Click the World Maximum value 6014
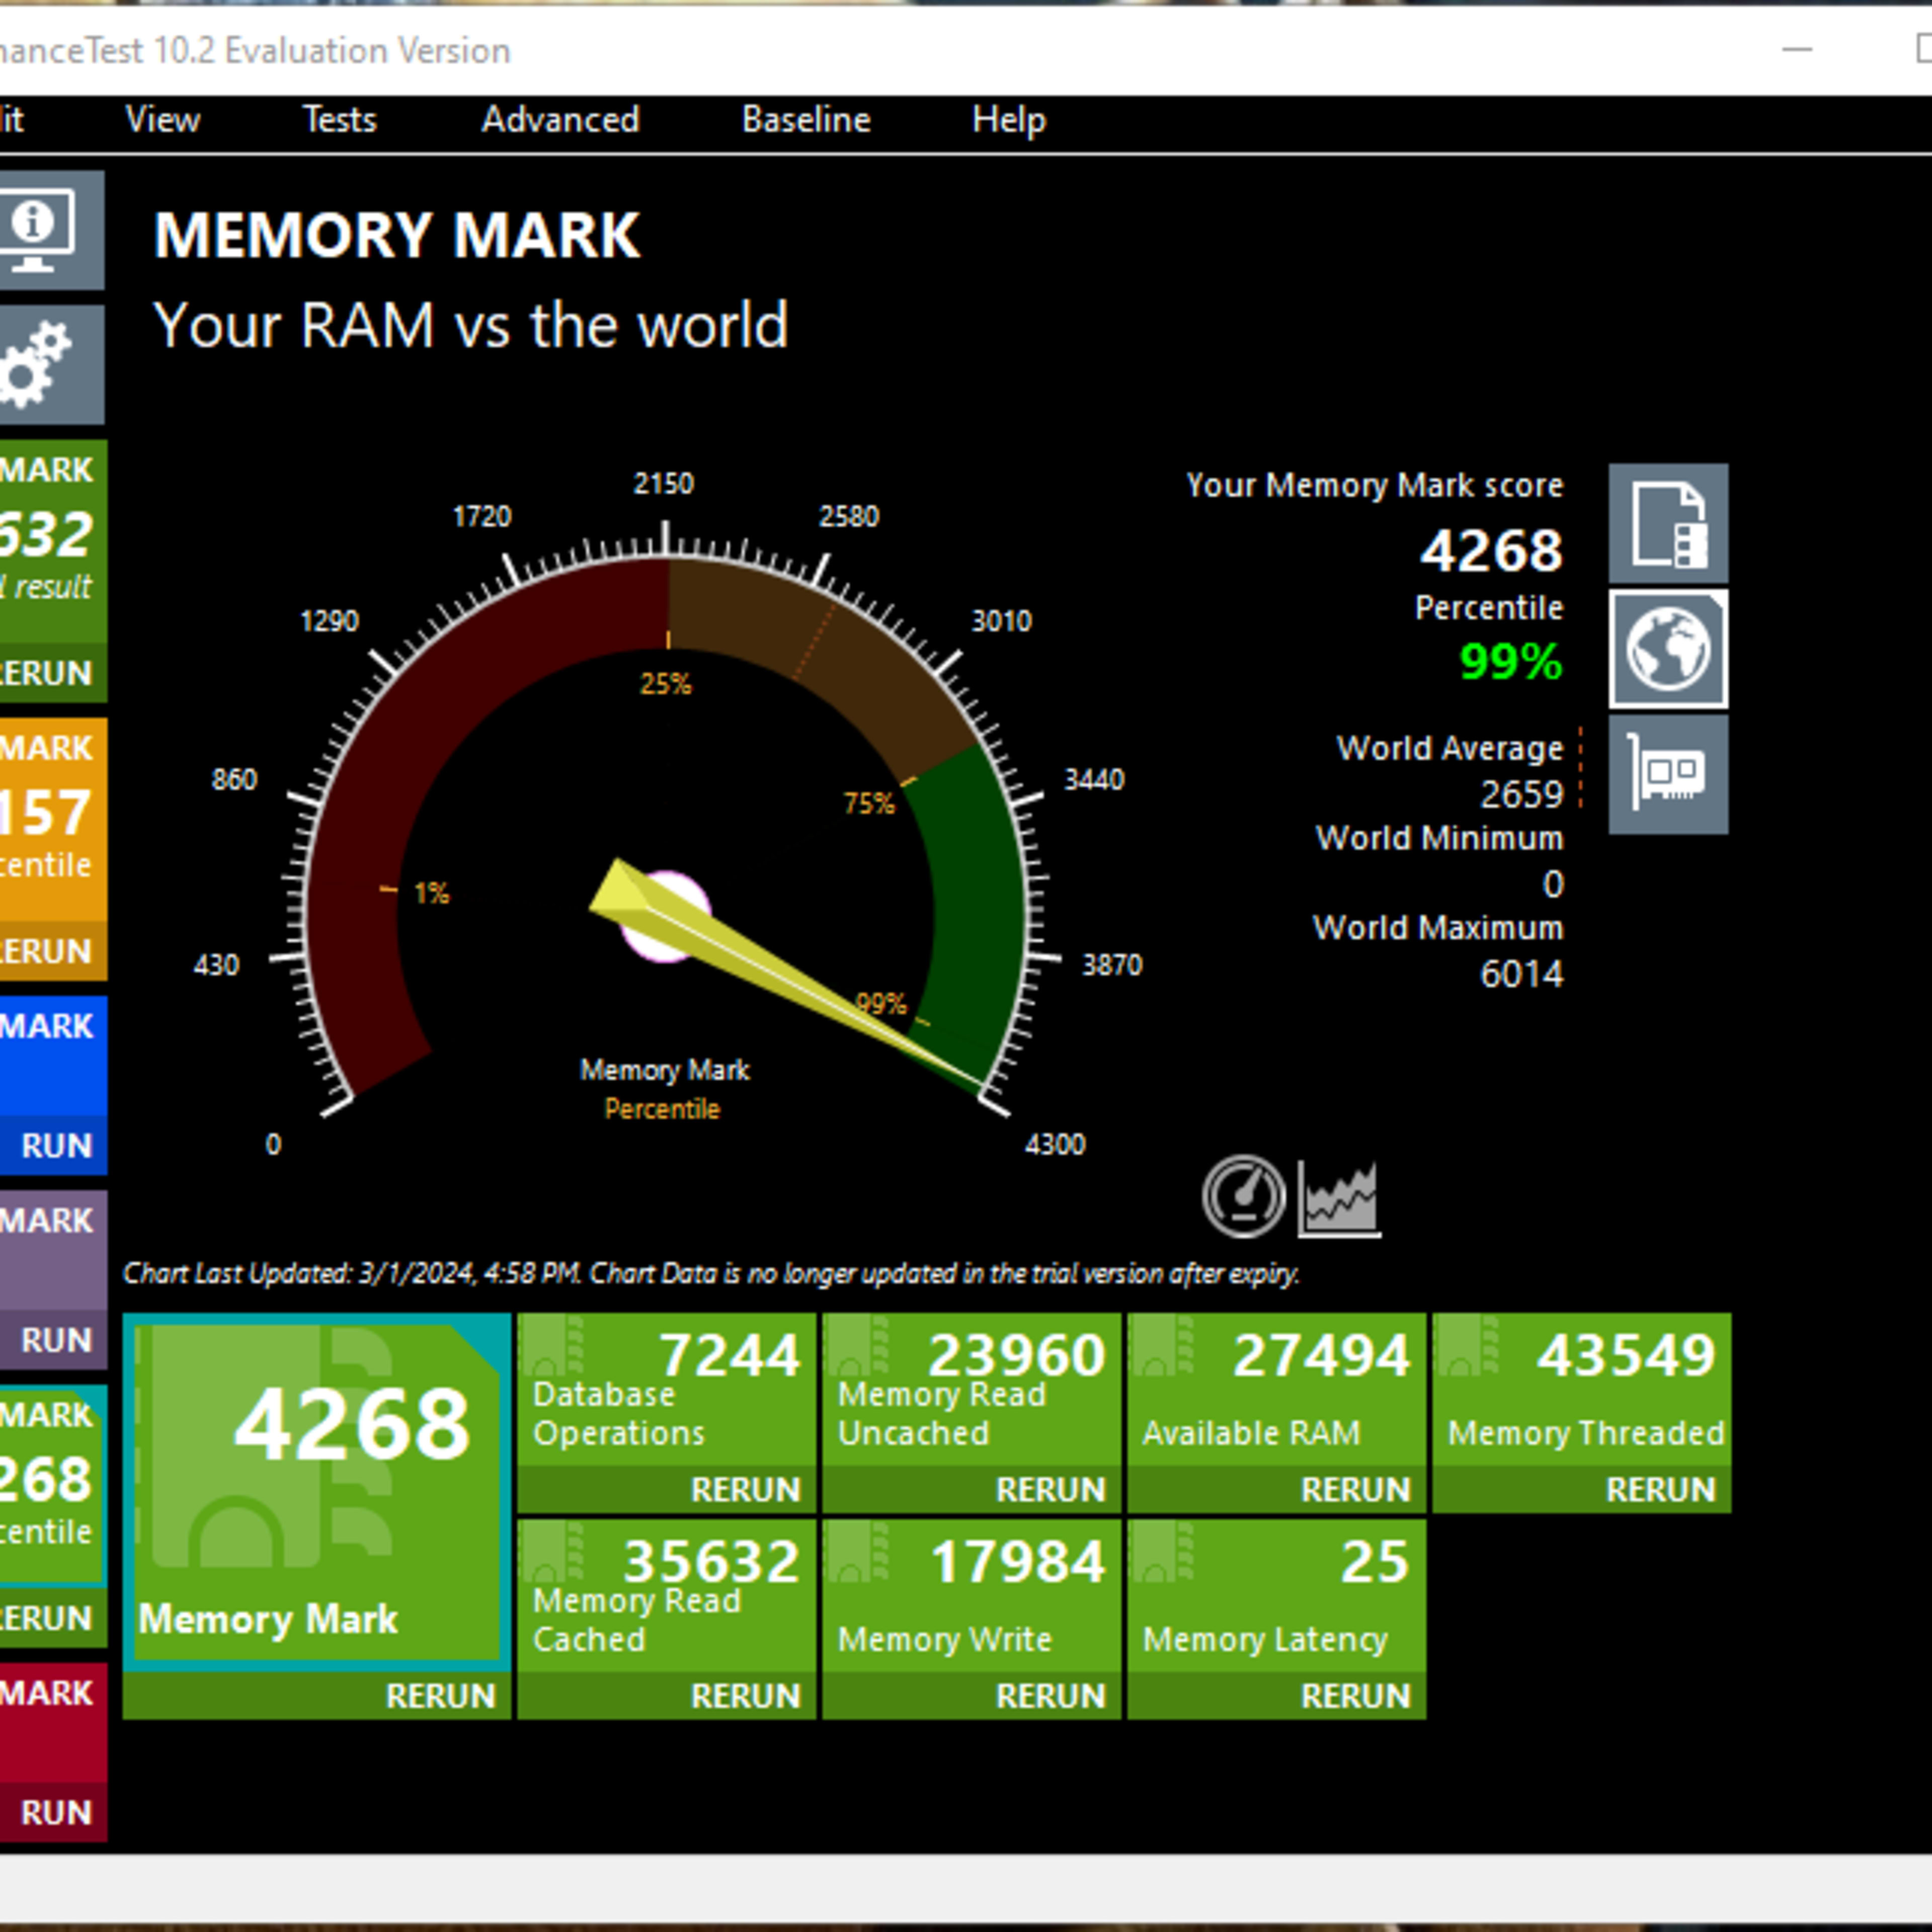The image size is (1932, 1932). (x=1521, y=974)
